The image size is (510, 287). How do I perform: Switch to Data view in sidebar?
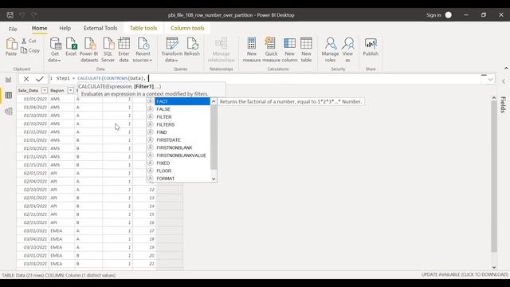9,96
